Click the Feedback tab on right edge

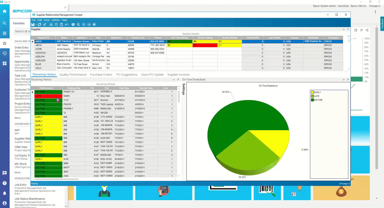pyautogui.click(x=381, y=23)
